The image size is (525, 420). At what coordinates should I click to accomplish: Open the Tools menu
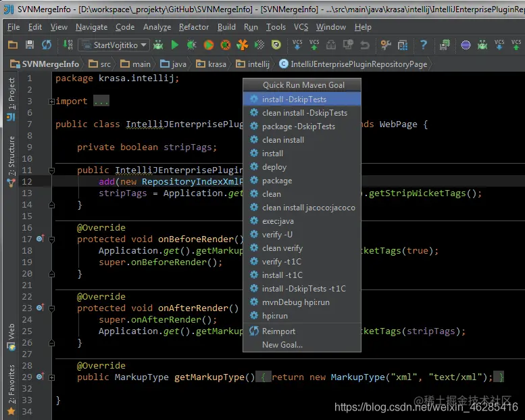[x=276, y=27]
